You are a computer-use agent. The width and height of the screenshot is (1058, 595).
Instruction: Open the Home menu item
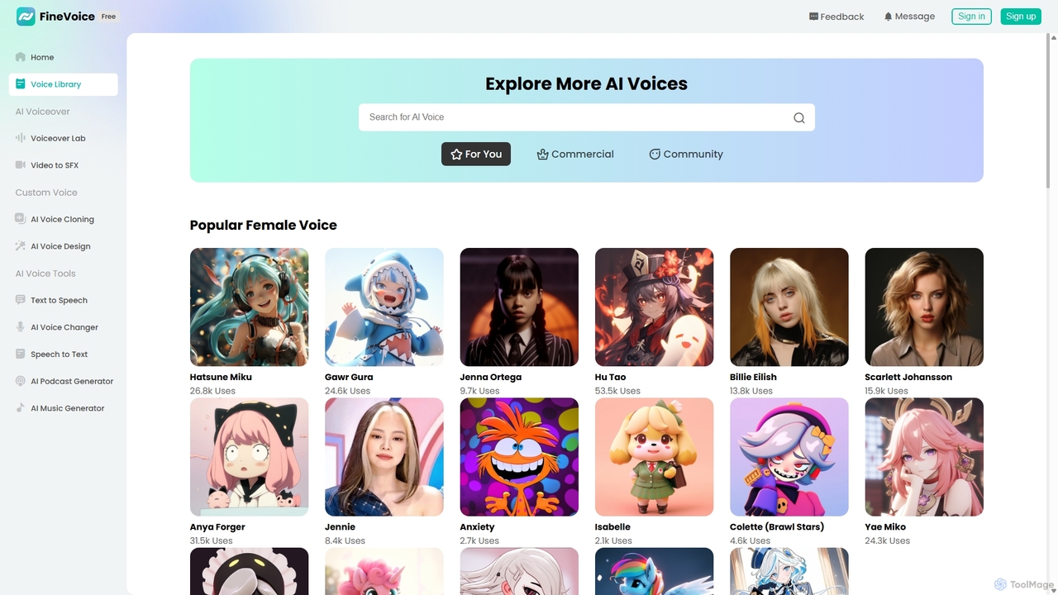[64, 57]
